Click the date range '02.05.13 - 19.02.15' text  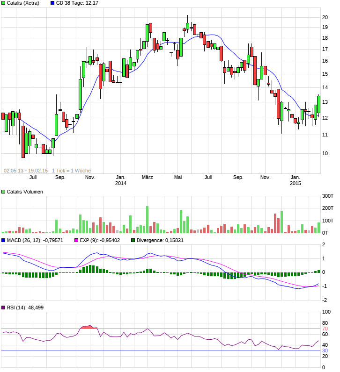(26, 171)
